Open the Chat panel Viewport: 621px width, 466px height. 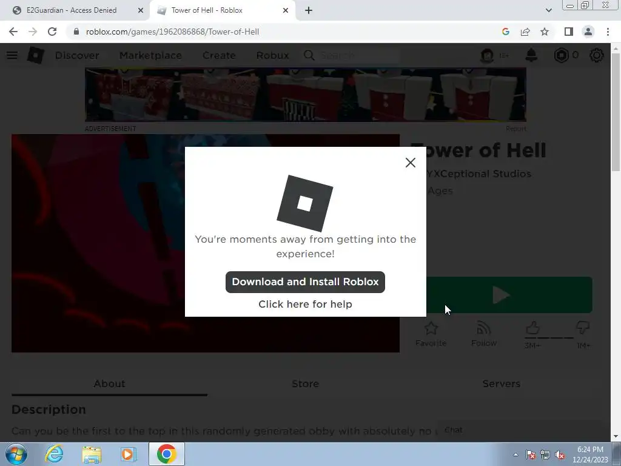(519, 430)
